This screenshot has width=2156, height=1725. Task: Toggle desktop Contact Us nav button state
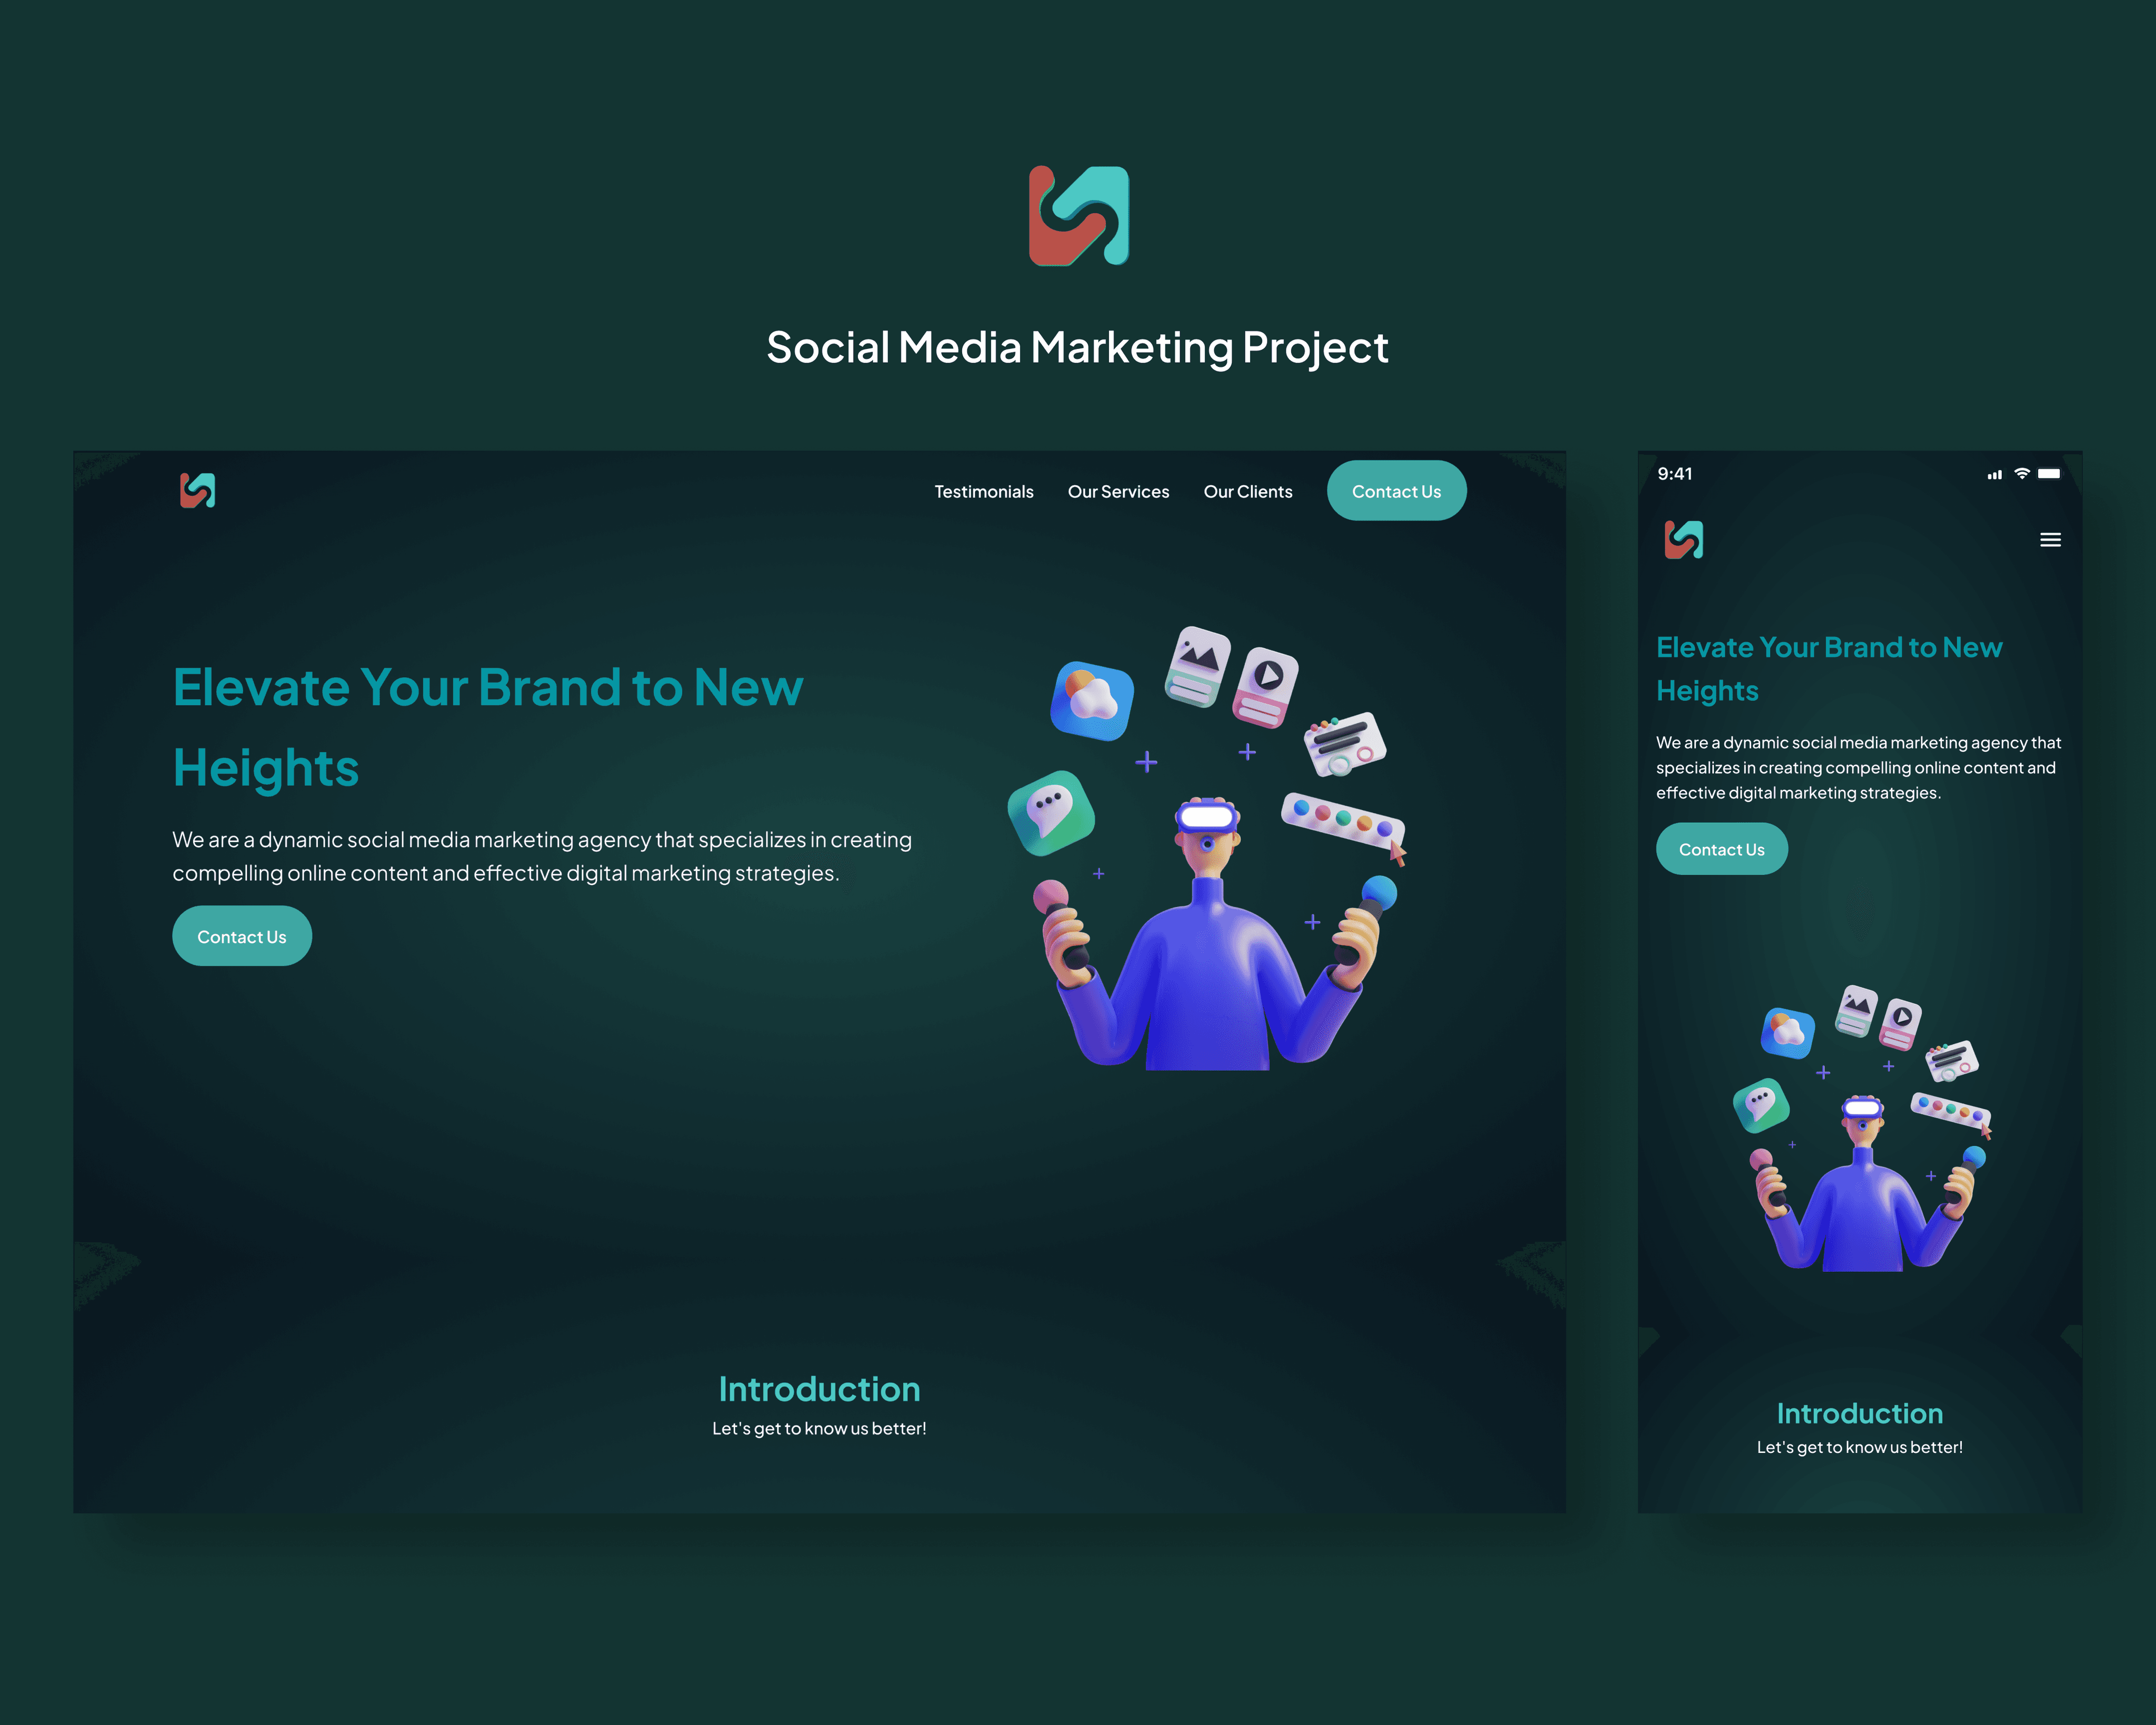pos(1396,490)
